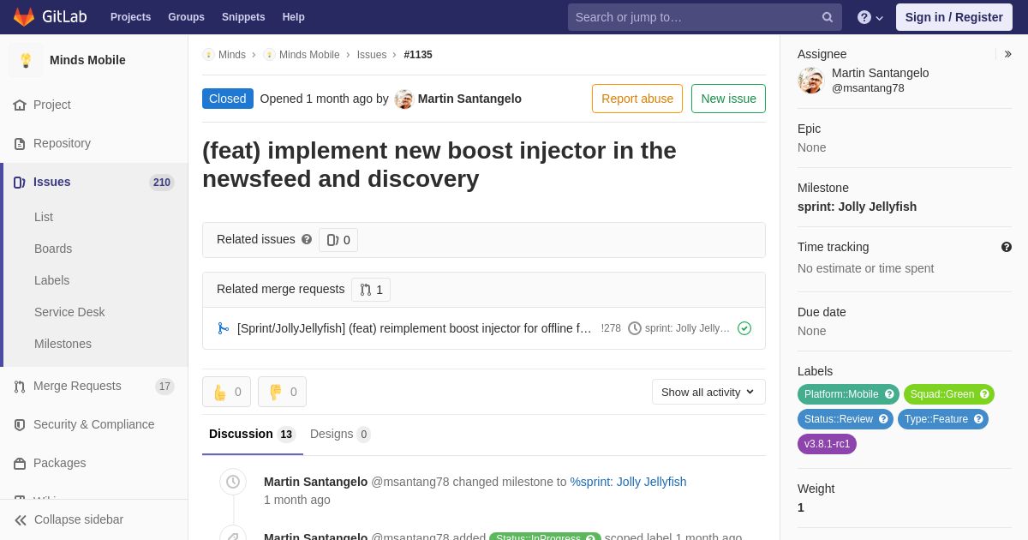
Task: Click the related merge requests count badge
Action: point(371,290)
